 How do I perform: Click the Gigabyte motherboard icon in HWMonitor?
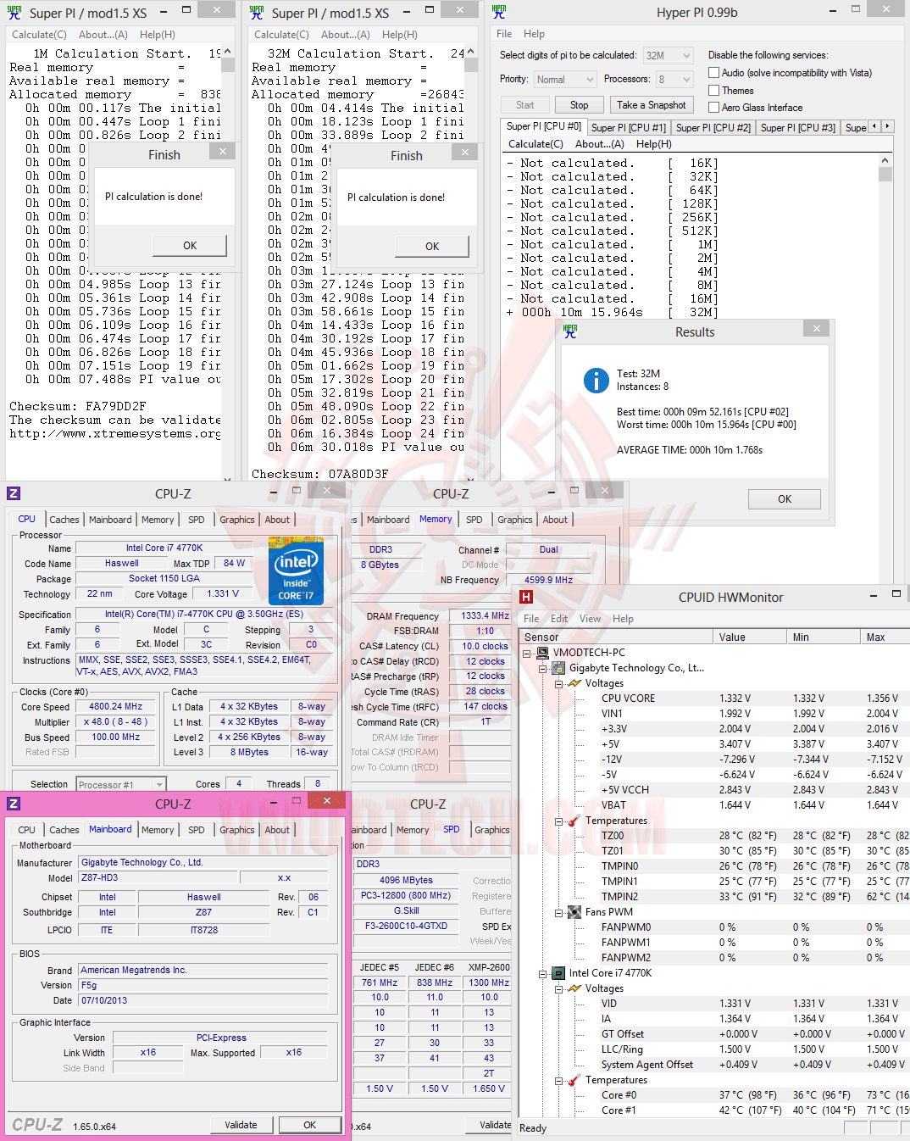point(559,668)
